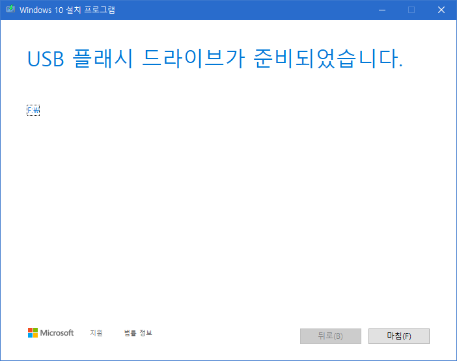Click the Windows 10 setup title icon
The image size is (457, 361).
click(x=11, y=9)
